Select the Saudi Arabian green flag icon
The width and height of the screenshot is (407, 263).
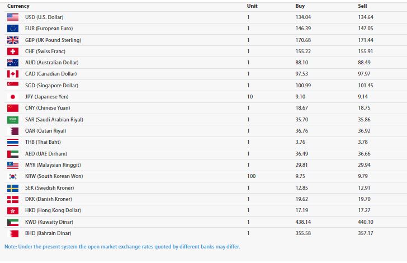pyautogui.click(x=13, y=120)
